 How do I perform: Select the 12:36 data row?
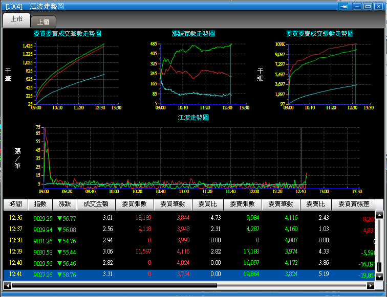[189, 218]
